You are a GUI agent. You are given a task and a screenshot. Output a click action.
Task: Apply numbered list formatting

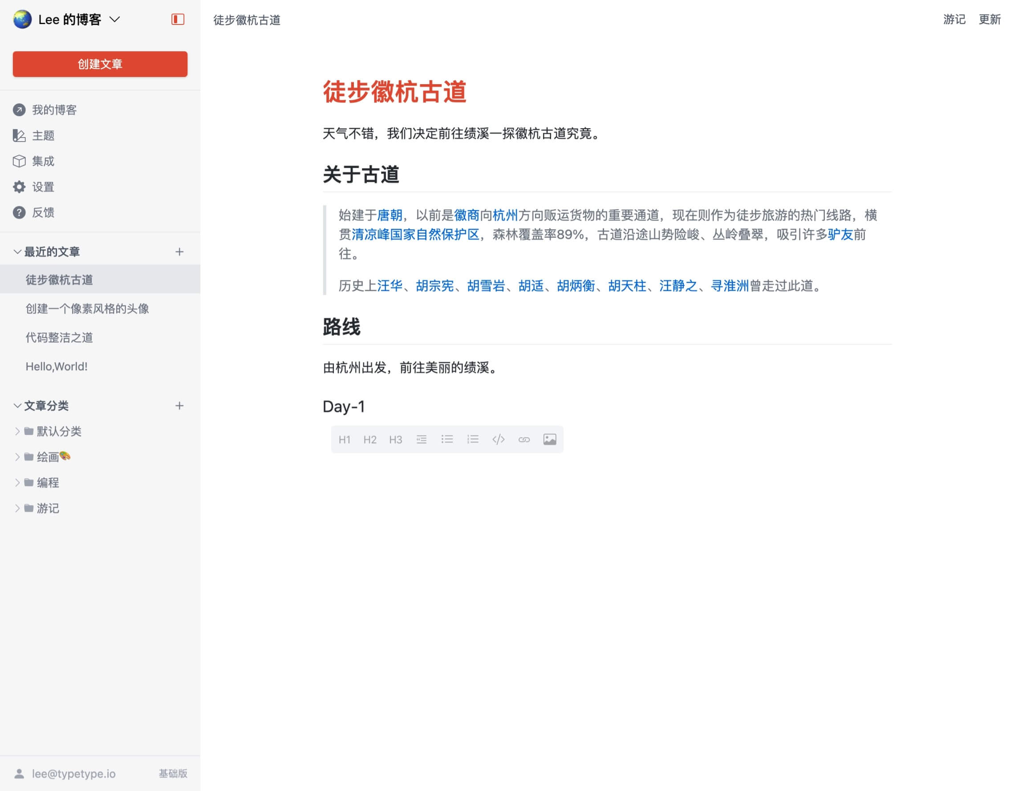[473, 439]
